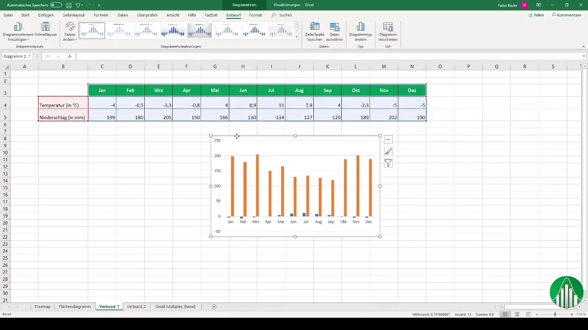Switch to Page Layout view in status bar
Screen dimensions: 588x330
point(517,314)
